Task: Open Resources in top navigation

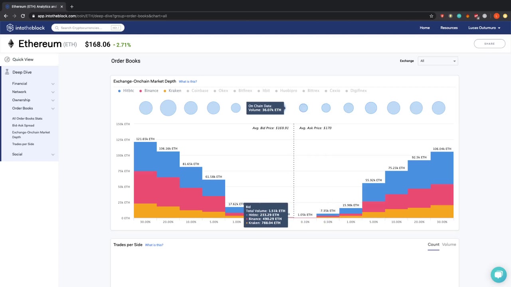Action: [x=449, y=28]
